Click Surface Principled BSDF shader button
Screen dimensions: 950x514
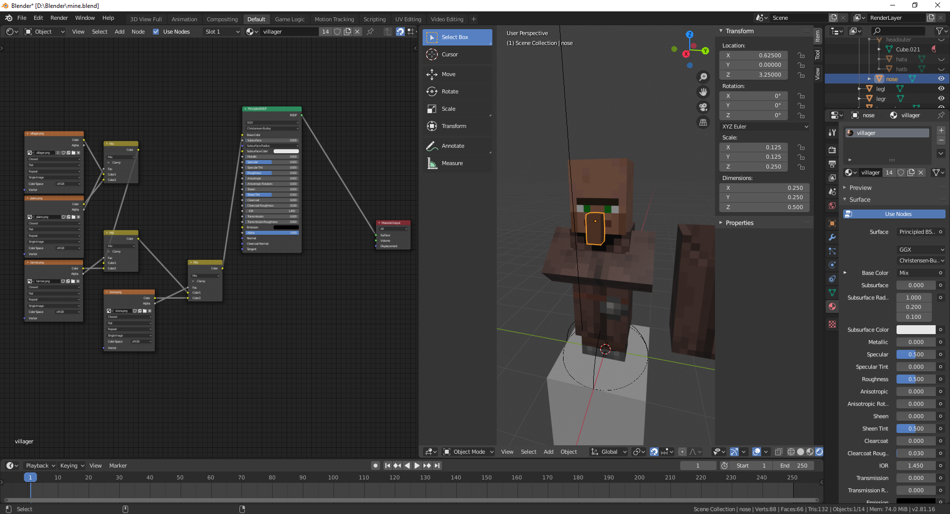pyautogui.click(x=917, y=232)
